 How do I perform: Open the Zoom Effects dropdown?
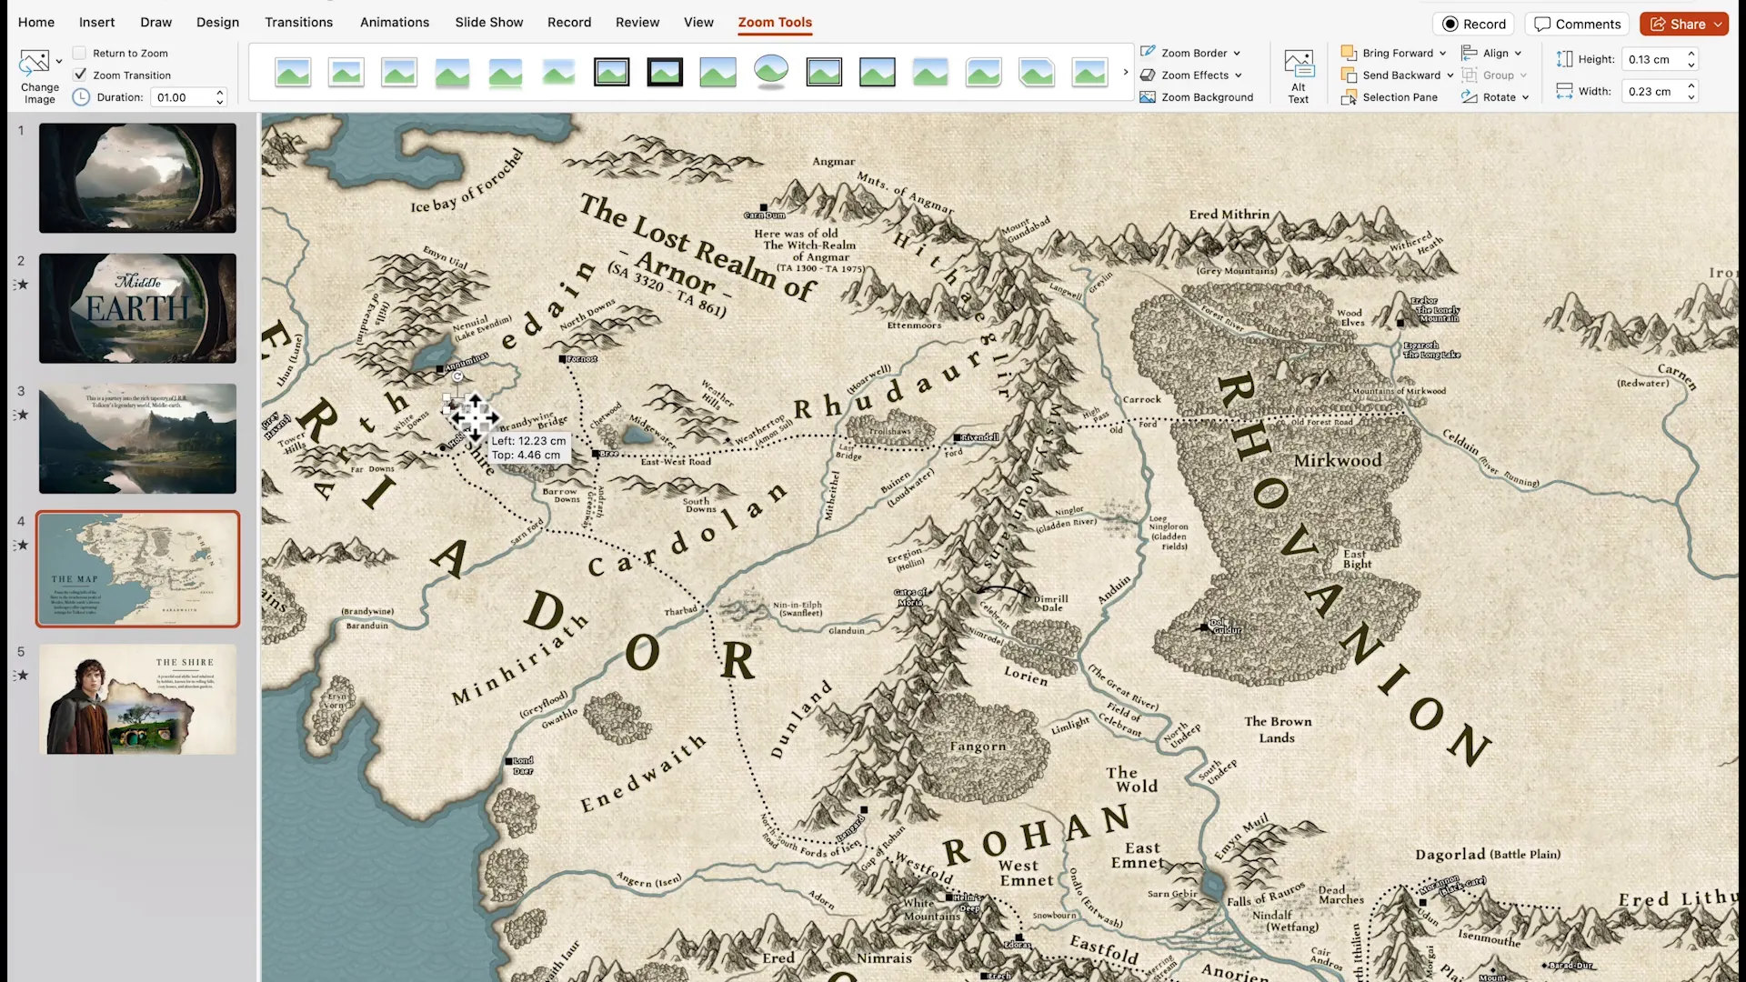coord(1191,75)
